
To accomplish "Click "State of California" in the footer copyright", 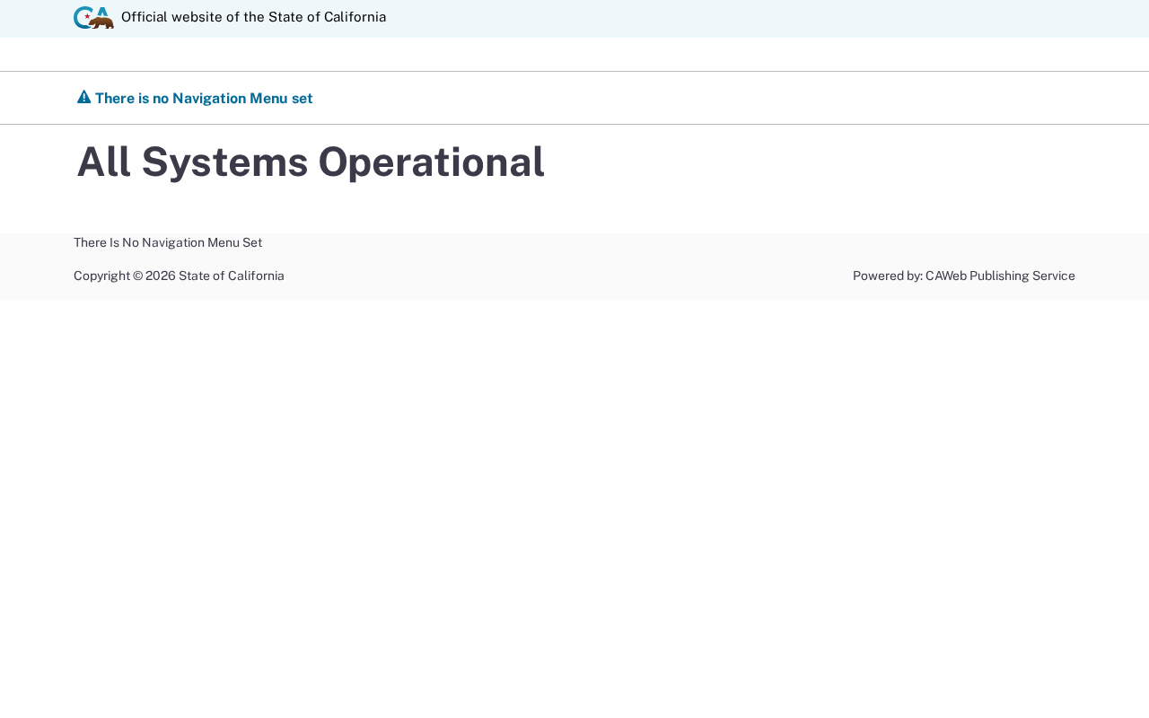I will click(x=231, y=276).
